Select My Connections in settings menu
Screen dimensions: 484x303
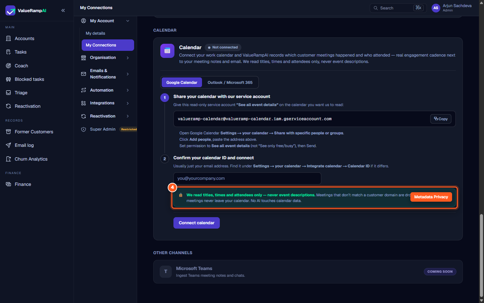pos(108,45)
